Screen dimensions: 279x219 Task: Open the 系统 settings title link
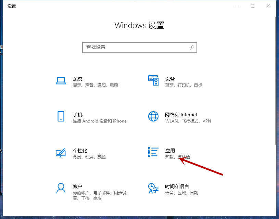(78, 79)
